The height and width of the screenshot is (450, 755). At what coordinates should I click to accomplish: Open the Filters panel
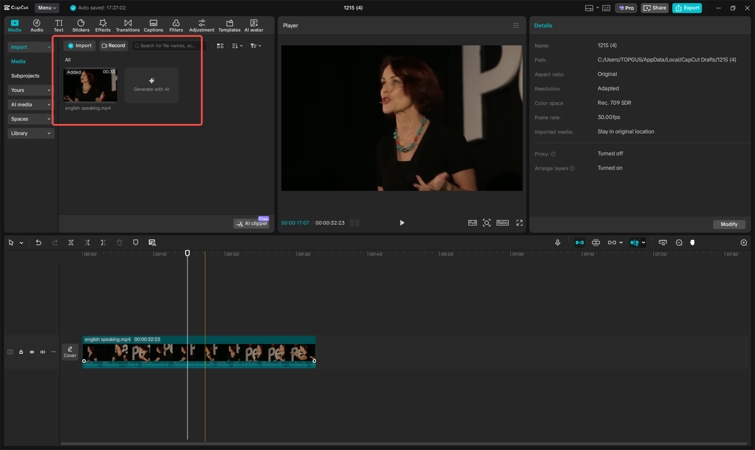pos(176,25)
